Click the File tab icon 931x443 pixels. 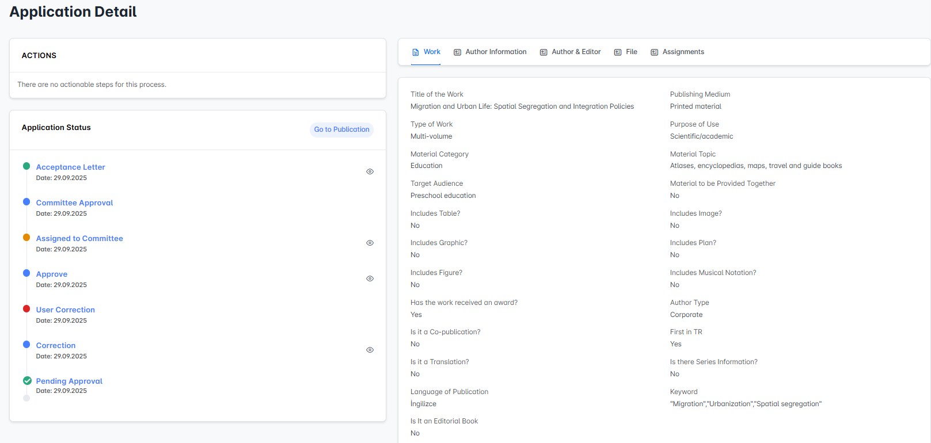click(x=618, y=52)
